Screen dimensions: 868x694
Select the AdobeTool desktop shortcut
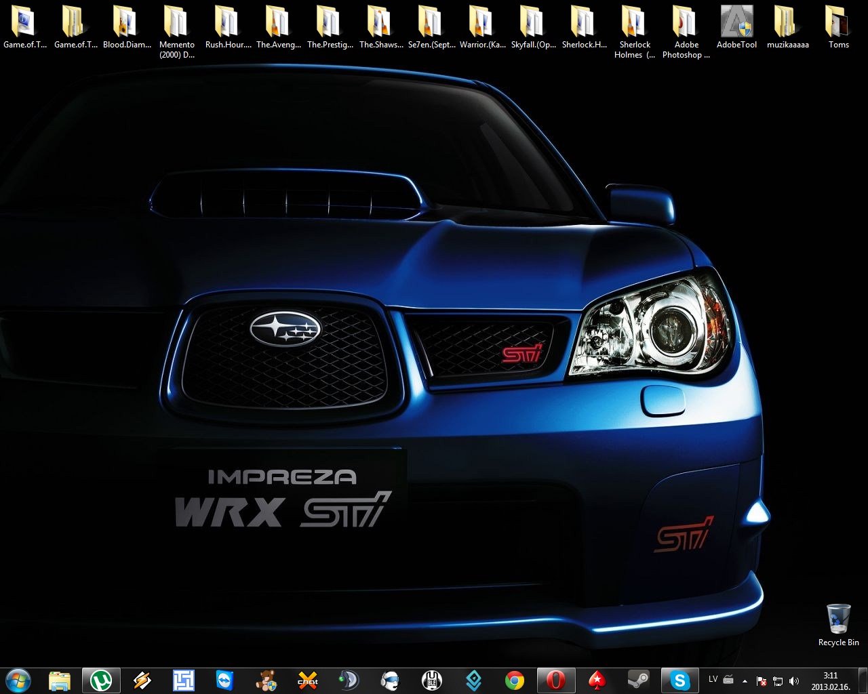[x=737, y=27]
